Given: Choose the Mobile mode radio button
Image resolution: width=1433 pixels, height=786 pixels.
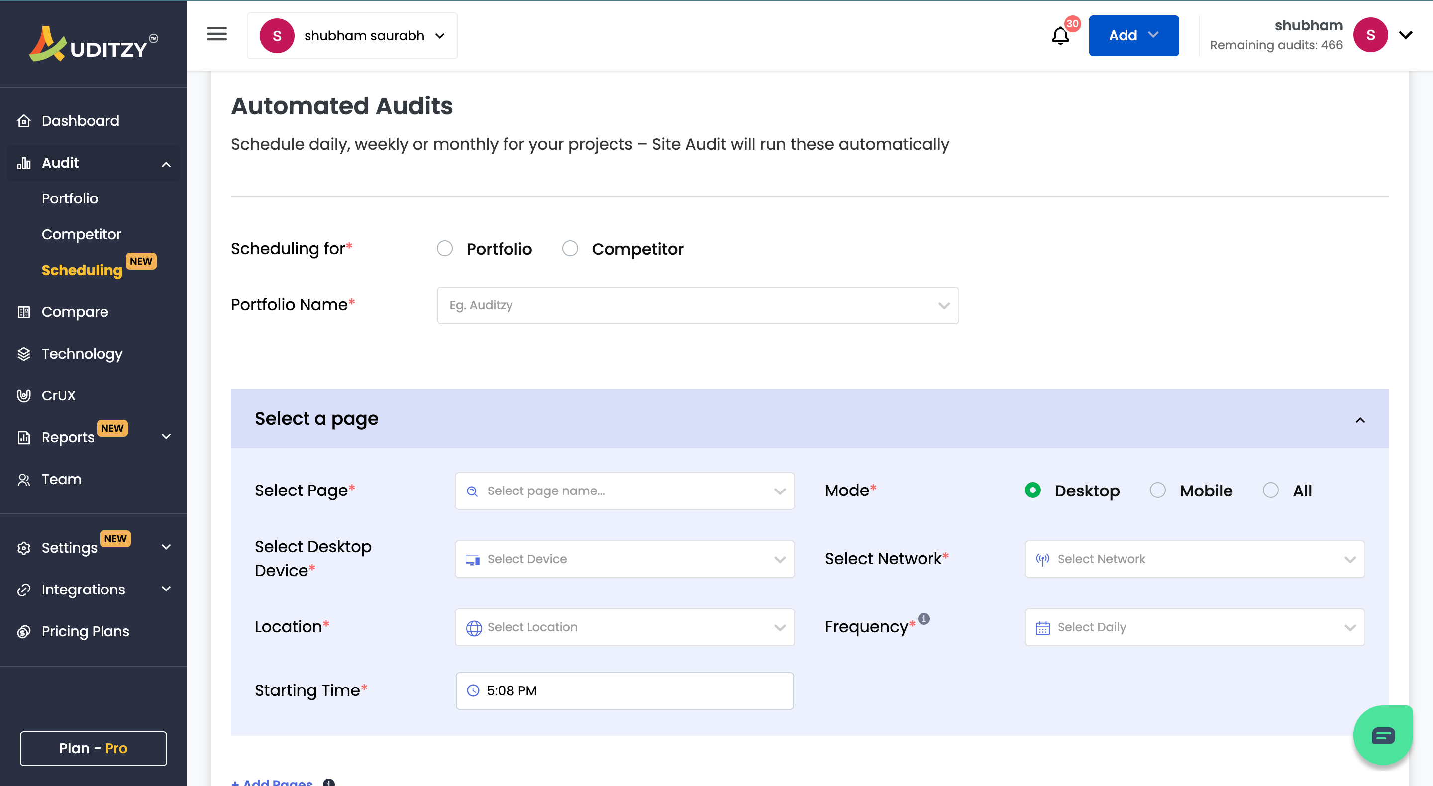Looking at the screenshot, I should tap(1159, 490).
